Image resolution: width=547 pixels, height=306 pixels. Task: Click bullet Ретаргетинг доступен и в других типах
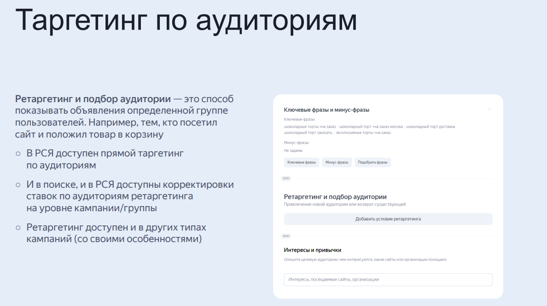[x=116, y=233]
